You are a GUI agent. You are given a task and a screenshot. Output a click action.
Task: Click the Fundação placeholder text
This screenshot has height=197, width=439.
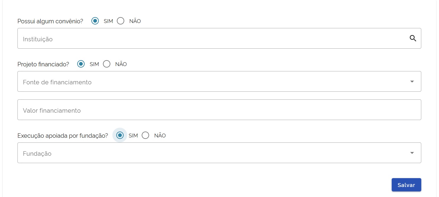[37, 154]
